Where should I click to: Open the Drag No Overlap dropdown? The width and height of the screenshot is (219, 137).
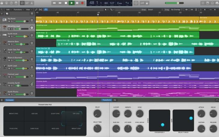tap(177, 10)
